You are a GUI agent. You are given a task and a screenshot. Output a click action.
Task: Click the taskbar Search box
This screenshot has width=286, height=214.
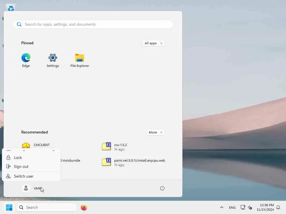(47, 207)
